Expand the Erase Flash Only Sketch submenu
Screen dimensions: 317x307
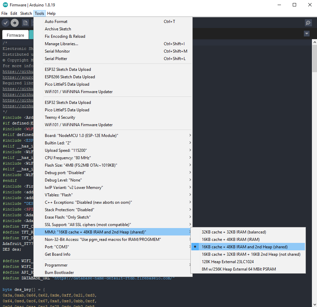[x=113, y=217]
